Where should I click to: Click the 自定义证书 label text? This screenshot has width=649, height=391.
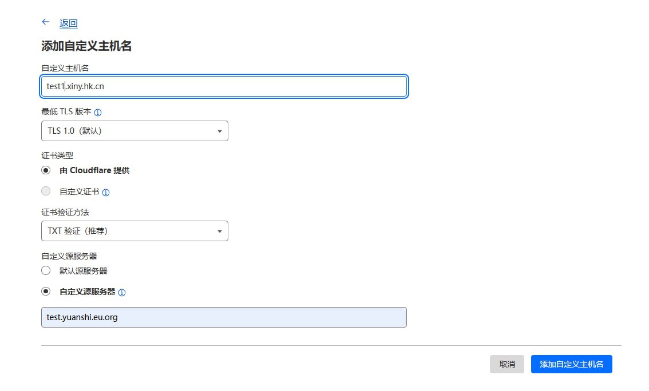click(x=79, y=191)
